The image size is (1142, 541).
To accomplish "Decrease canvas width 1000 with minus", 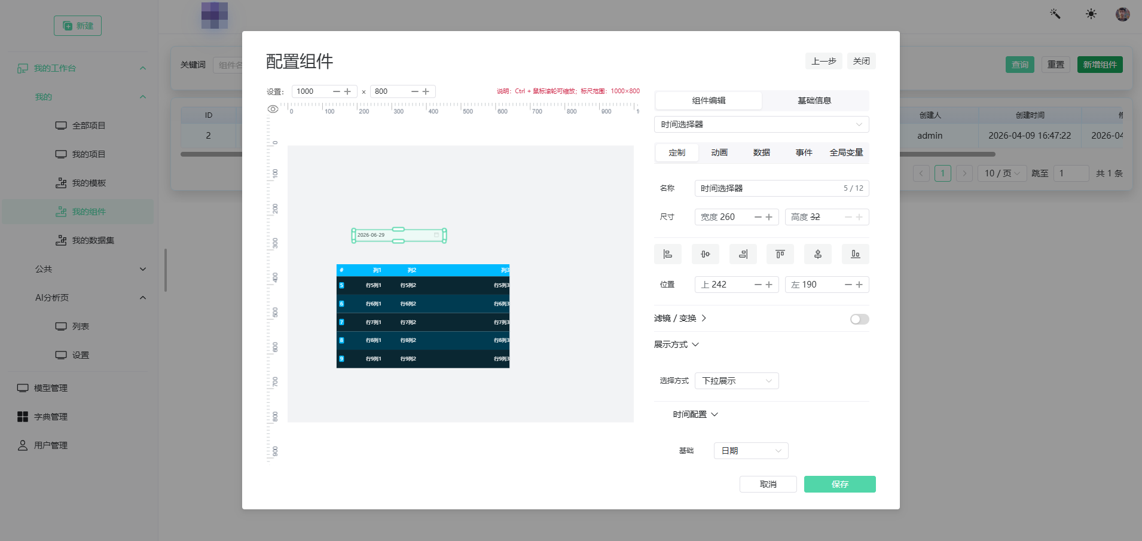I will pos(336,91).
